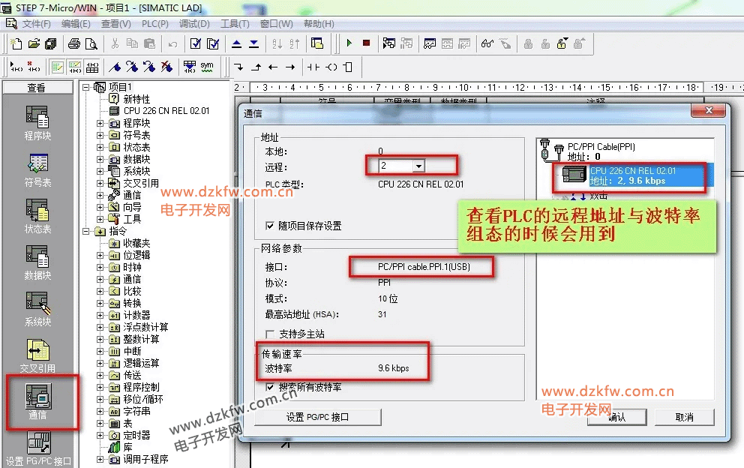Open the PLC(P) menu

[x=154, y=24]
